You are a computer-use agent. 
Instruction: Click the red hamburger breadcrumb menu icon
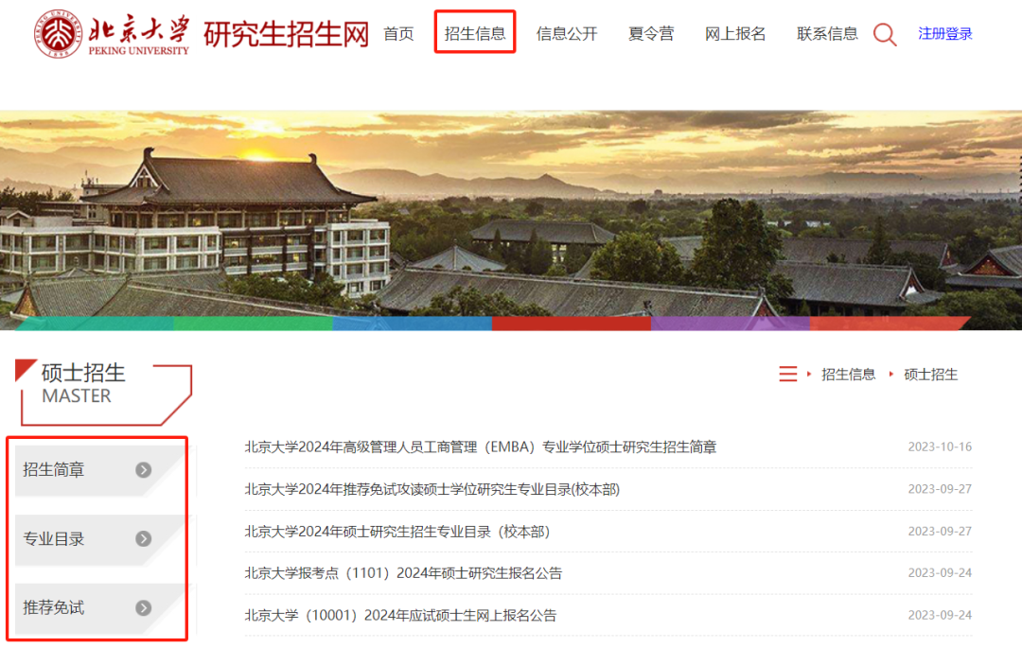788,374
